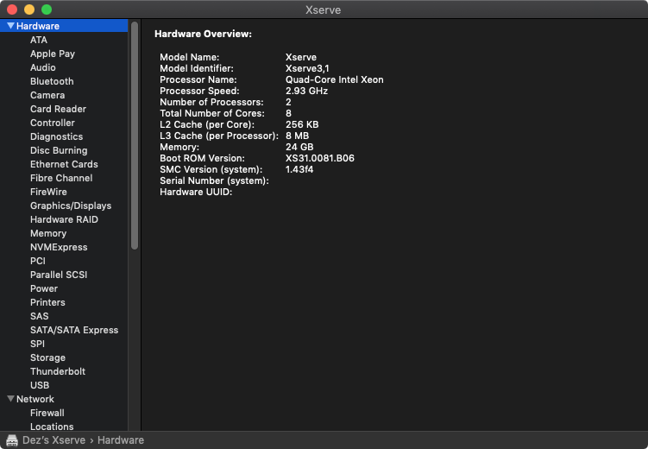Select ATA in the sidebar
648x449 pixels.
click(39, 40)
